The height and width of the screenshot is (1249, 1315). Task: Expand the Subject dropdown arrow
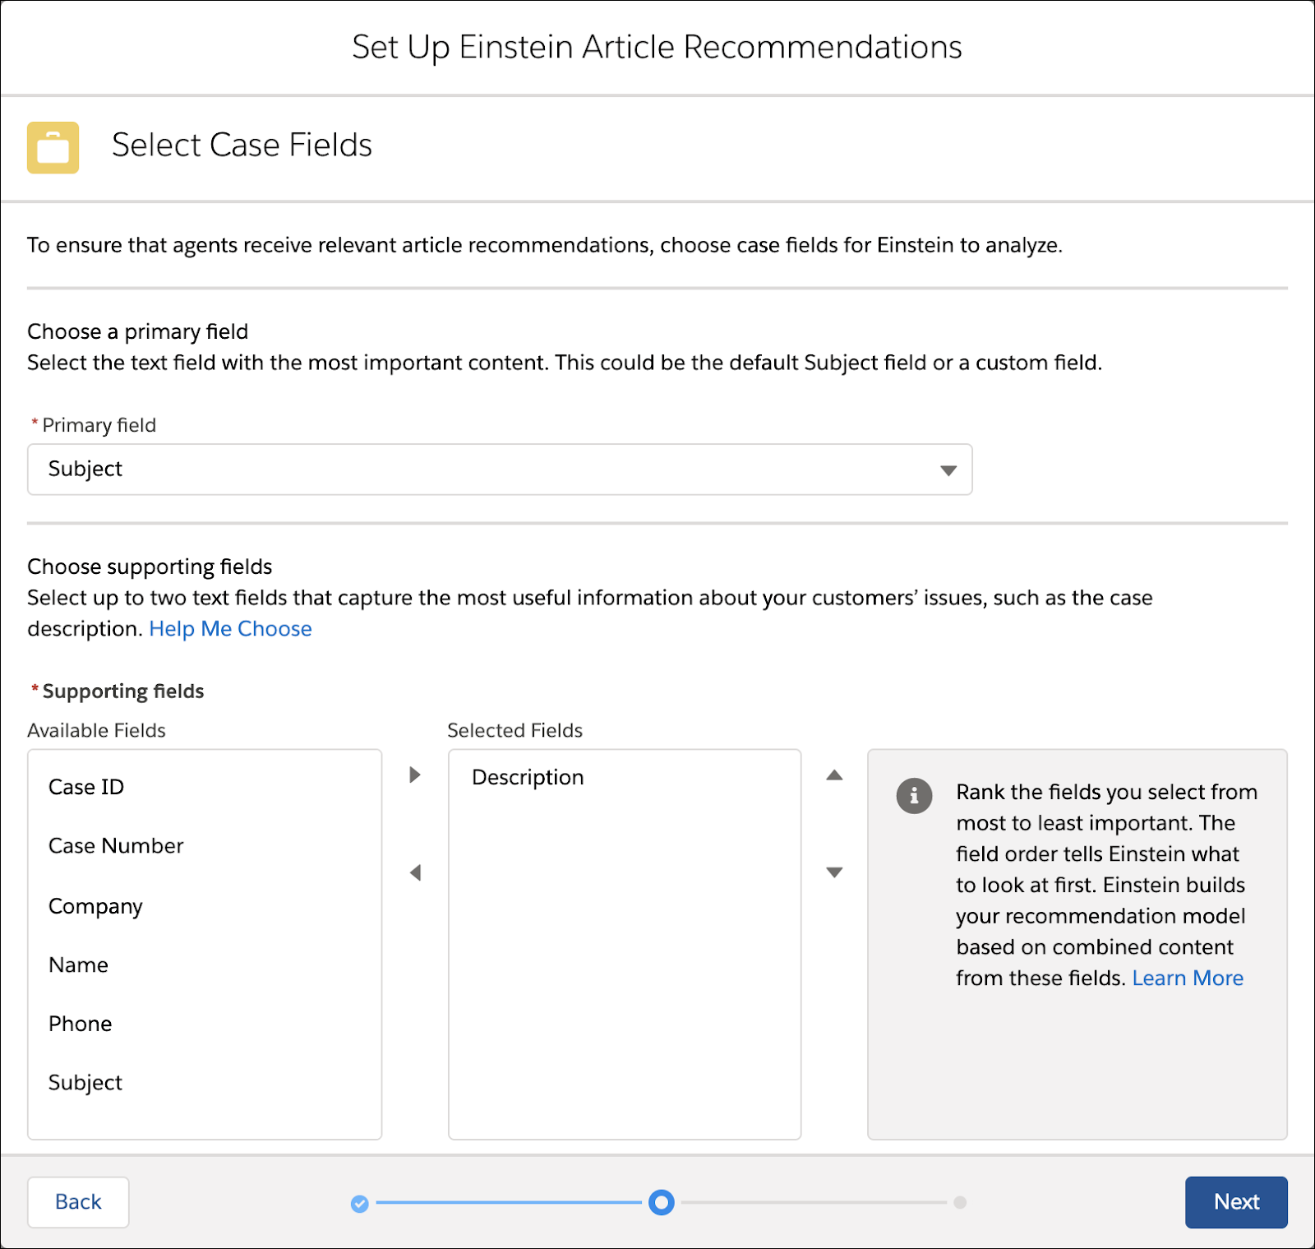pyautogui.click(x=948, y=471)
